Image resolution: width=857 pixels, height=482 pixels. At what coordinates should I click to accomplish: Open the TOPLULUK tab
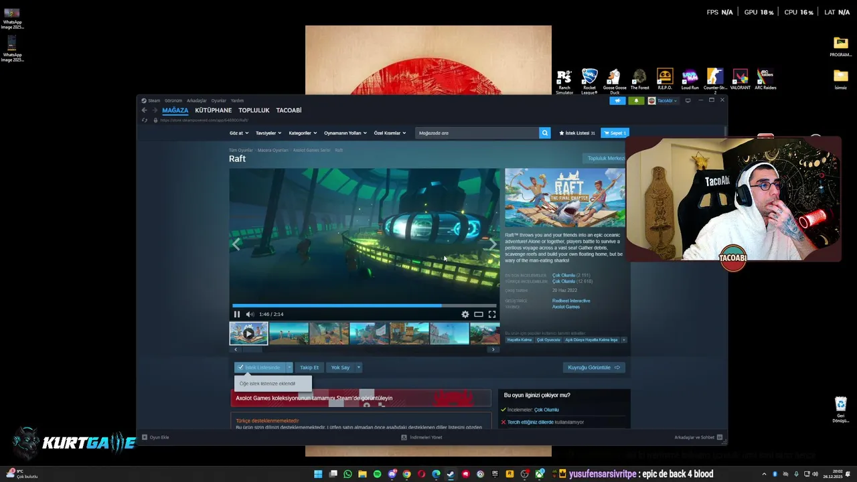pyautogui.click(x=254, y=110)
